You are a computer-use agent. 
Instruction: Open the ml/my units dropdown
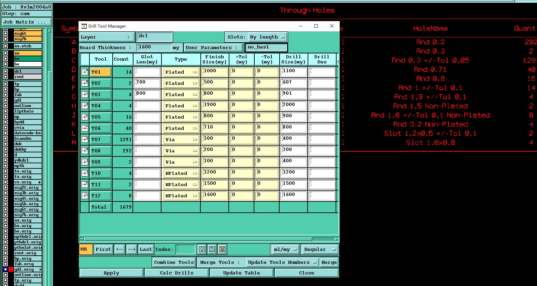(x=285, y=250)
